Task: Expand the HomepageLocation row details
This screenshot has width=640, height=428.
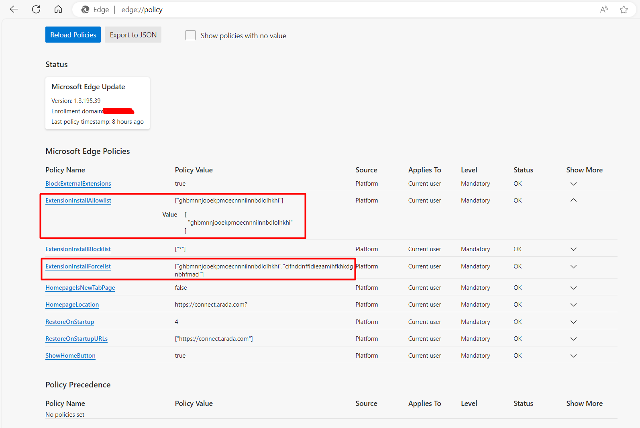Action: (x=573, y=305)
